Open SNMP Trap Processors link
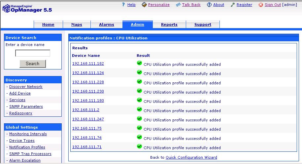The width and height of the screenshot is (302, 164). (x=30, y=154)
